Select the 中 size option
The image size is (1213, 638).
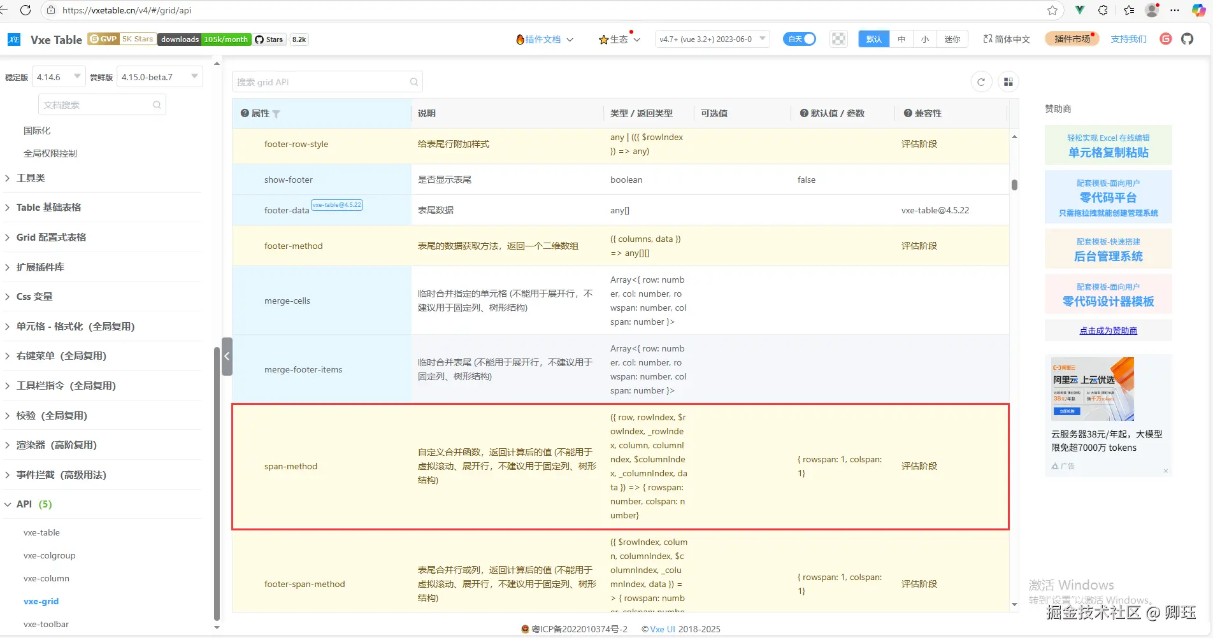pos(901,39)
